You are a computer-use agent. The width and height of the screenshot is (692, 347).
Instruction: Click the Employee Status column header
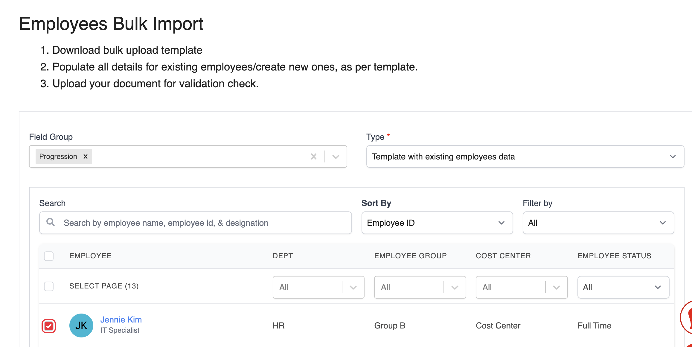tap(614, 256)
